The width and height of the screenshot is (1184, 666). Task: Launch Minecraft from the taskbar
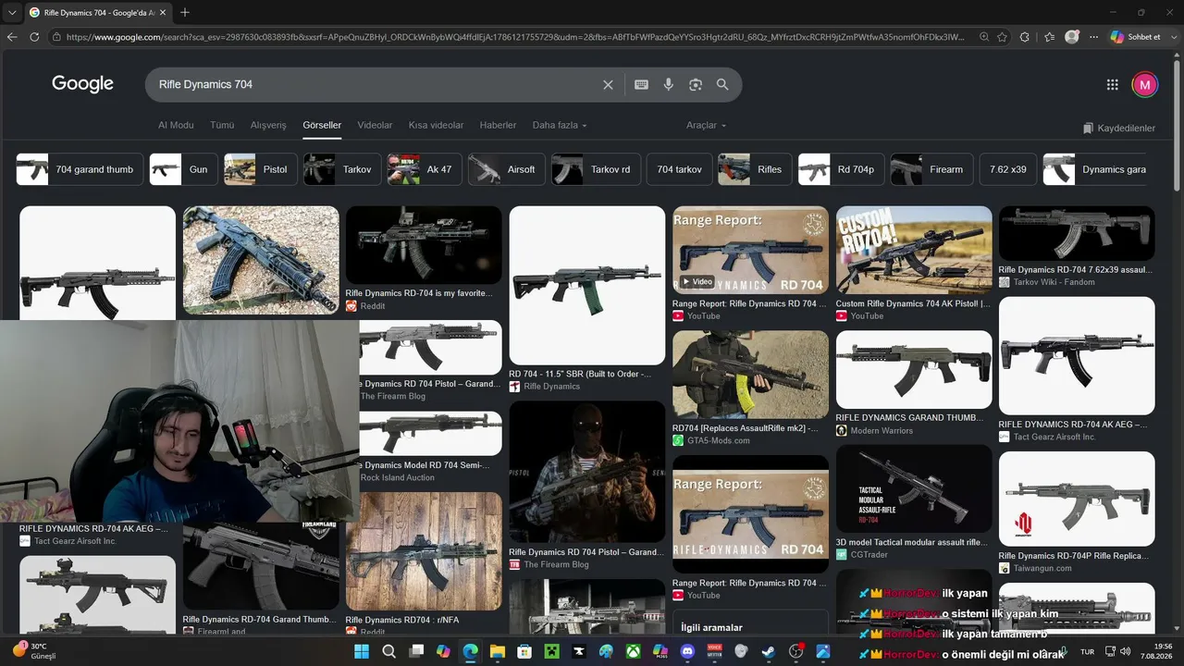[x=552, y=651]
